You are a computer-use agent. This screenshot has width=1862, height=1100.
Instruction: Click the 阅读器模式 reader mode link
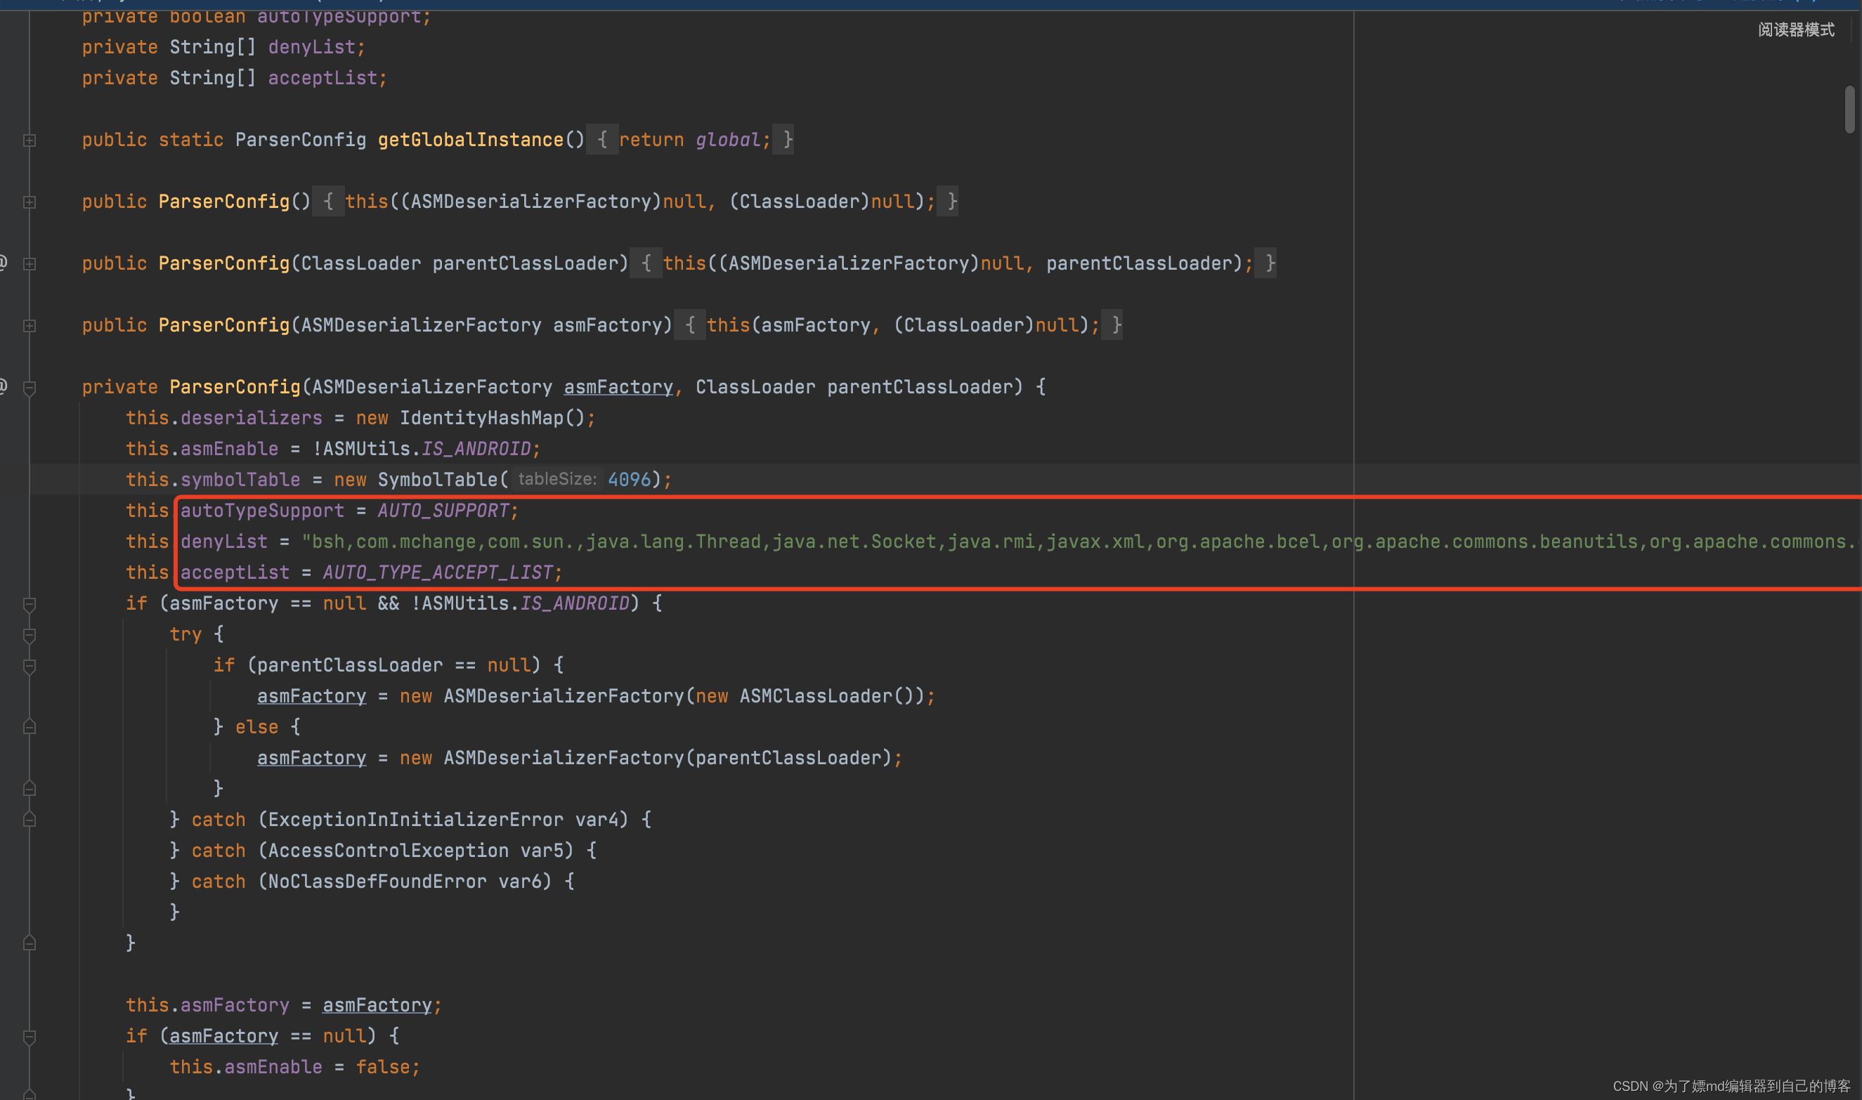1796,30
